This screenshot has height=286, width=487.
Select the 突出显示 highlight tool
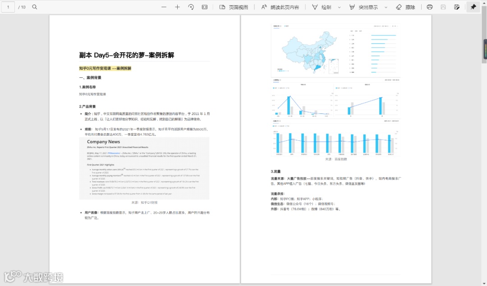[363, 7]
